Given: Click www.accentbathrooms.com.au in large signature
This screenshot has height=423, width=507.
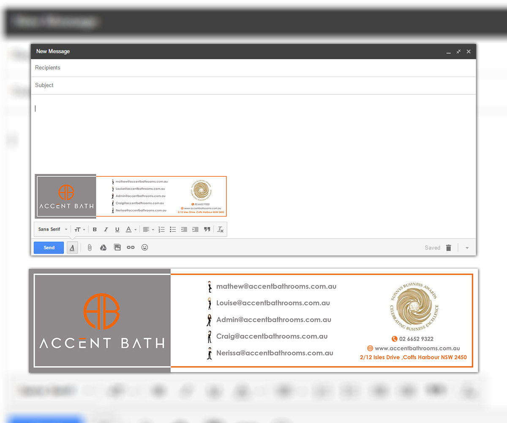Looking at the screenshot, I should click(417, 348).
